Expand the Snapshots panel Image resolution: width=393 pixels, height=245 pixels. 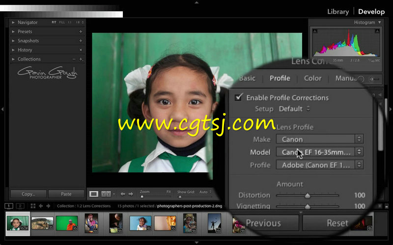tap(13, 41)
